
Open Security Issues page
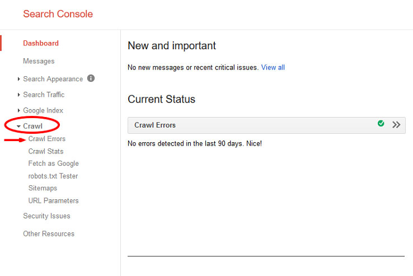[46, 216]
